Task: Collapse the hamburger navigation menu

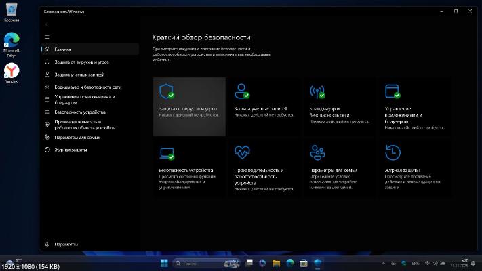Action: [47, 37]
